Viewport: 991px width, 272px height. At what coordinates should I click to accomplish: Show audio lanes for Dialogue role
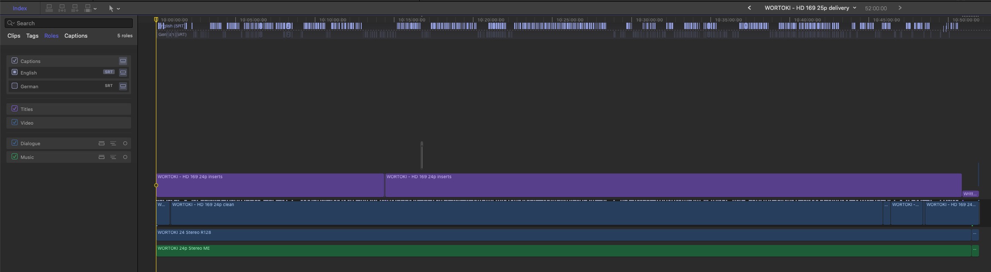point(101,143)
